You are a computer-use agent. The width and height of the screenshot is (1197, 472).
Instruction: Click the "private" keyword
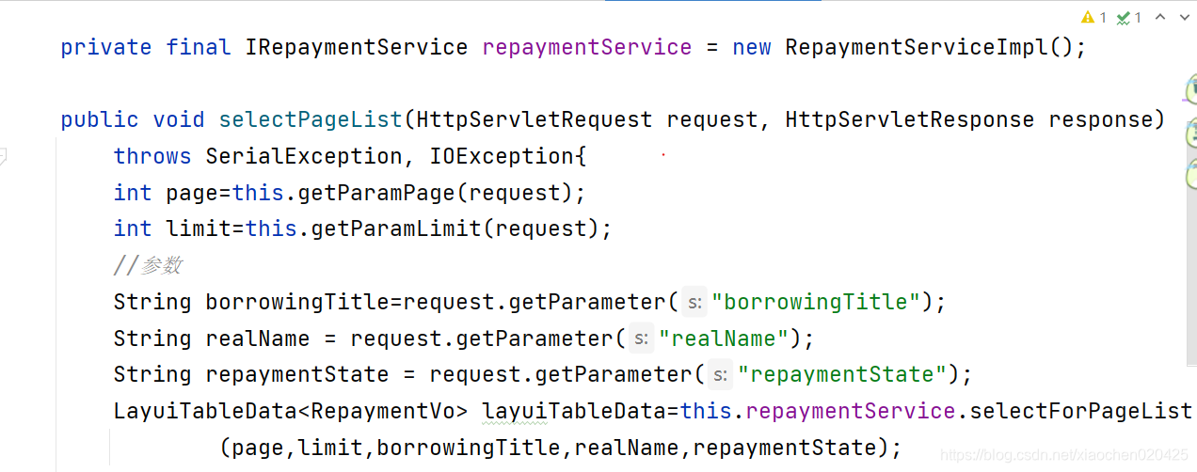(x=106, y=47)
